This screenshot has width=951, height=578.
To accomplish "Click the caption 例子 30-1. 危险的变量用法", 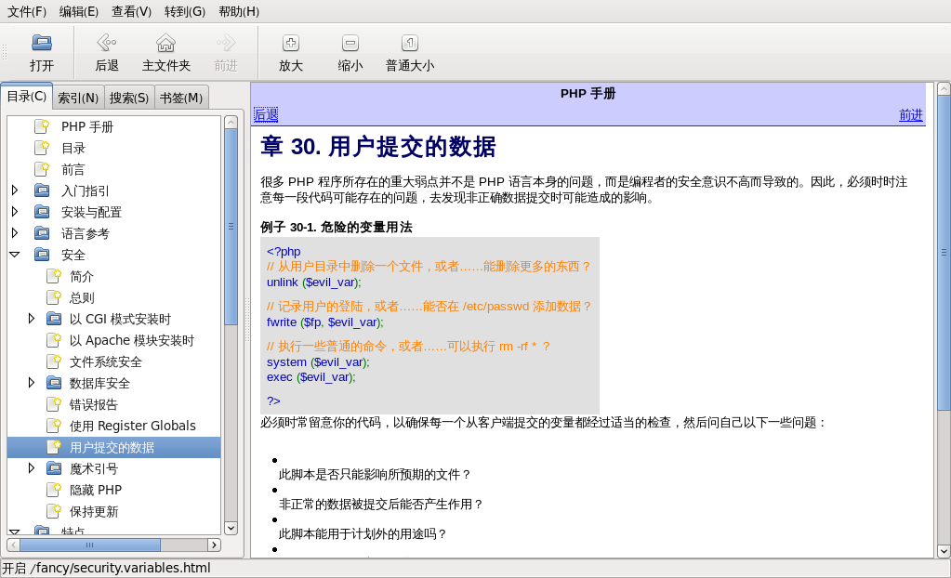I will (x=336, y=227).
